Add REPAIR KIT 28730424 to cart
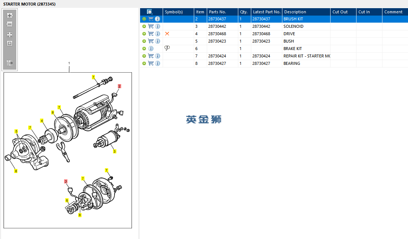 point(151,56)
